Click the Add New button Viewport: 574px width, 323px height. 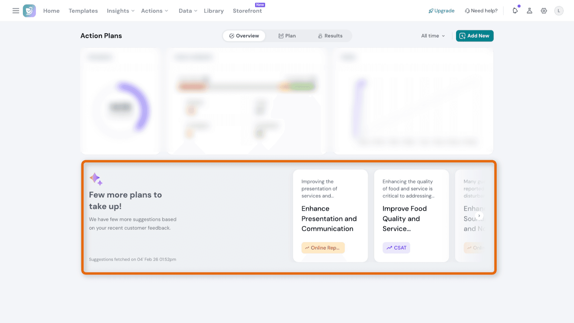[475, 36]
